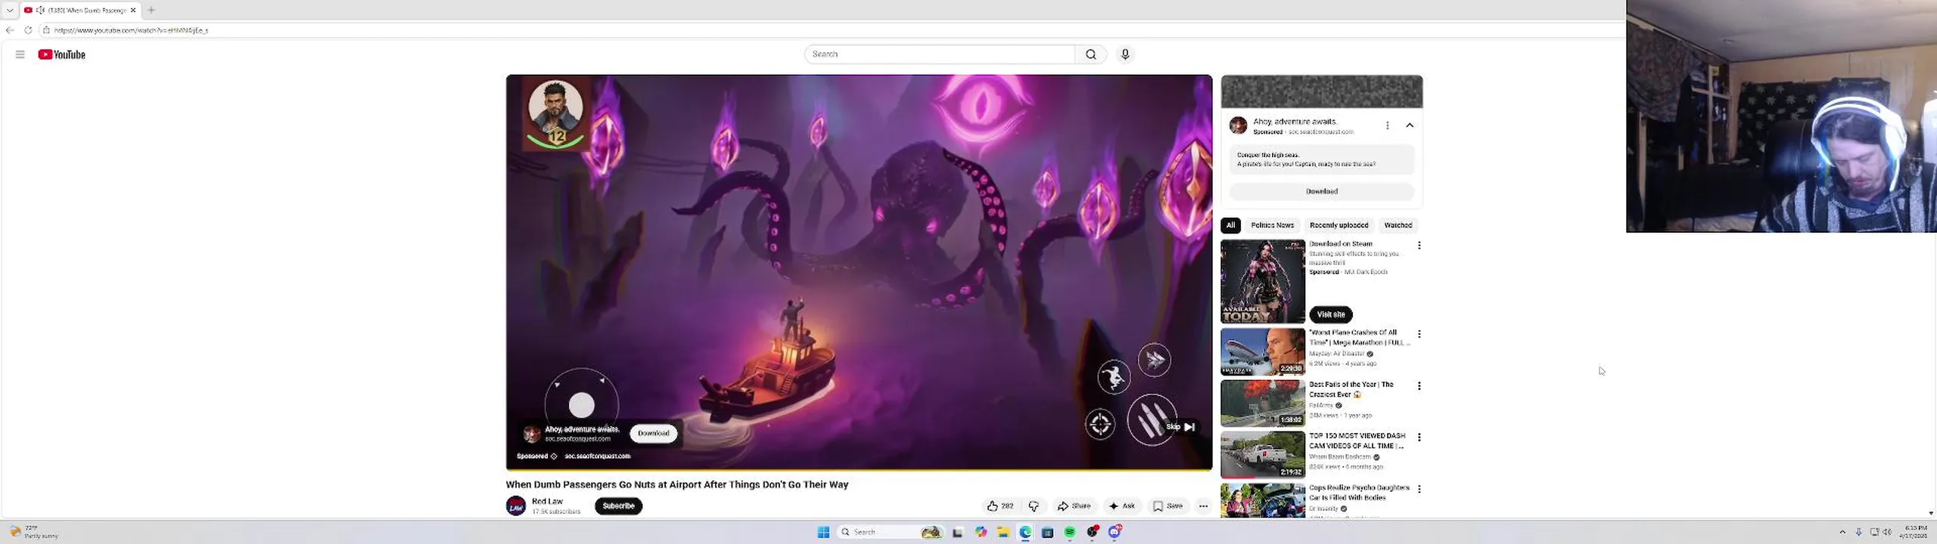Start voice search with the microphone icon
This screenshot has width=1937, height=544.
1125,54
